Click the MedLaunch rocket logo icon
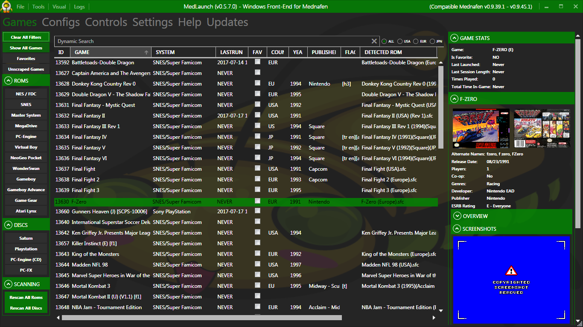 [6, 6]
